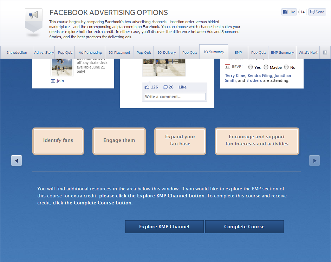Click the megaphone course icon
Image resolution: width=331 pixels, height=262 pixels.
coord(34,20)
